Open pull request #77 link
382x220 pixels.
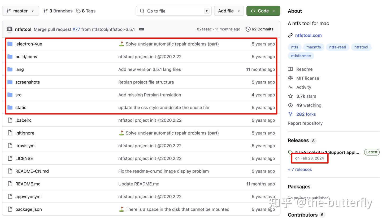click(x=76, y=29)
